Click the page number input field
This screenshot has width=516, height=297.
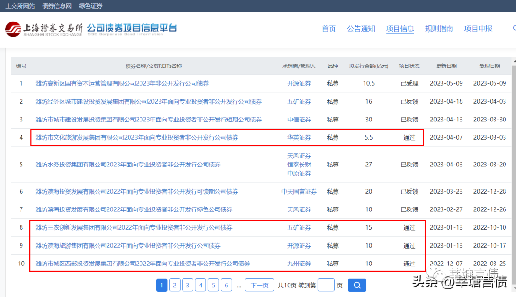tap(326, 286)
